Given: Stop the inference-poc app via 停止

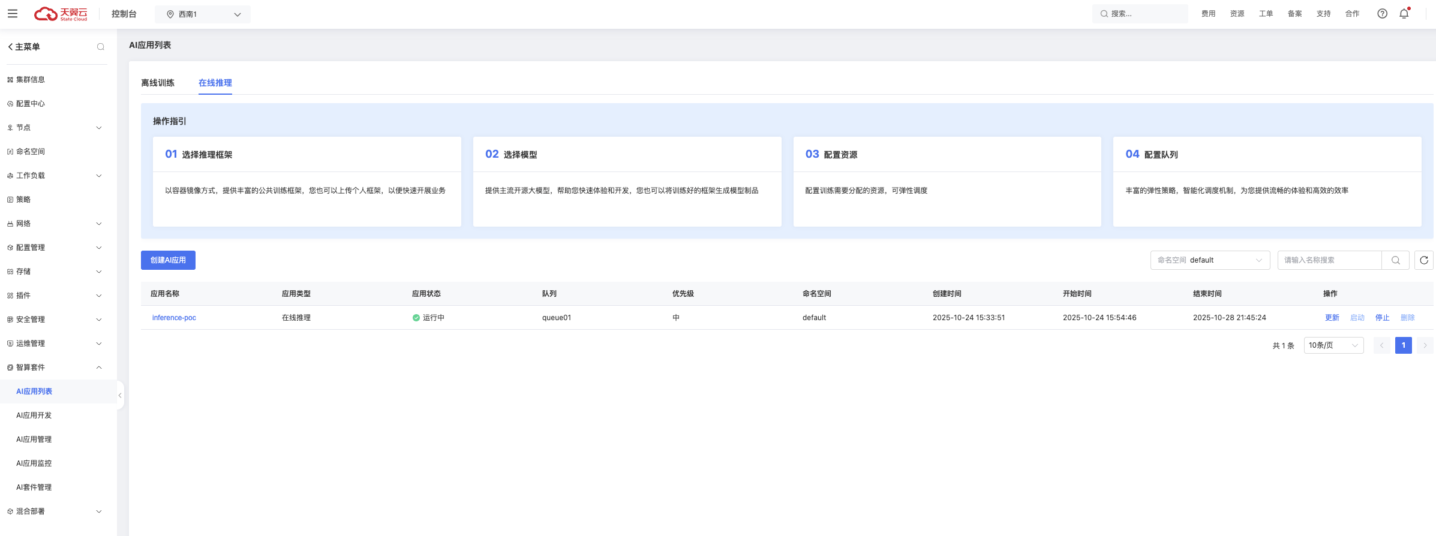Looking at the screenshot, I should (1382, 318).
